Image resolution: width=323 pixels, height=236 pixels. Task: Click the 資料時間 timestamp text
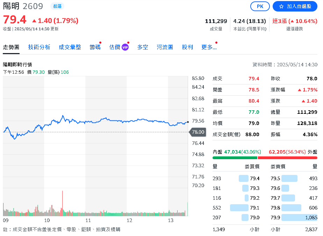(285, 65)
